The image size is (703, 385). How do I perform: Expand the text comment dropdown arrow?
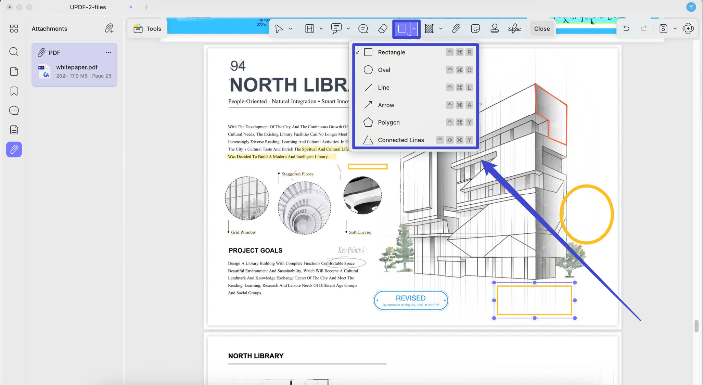coord(348,29)
